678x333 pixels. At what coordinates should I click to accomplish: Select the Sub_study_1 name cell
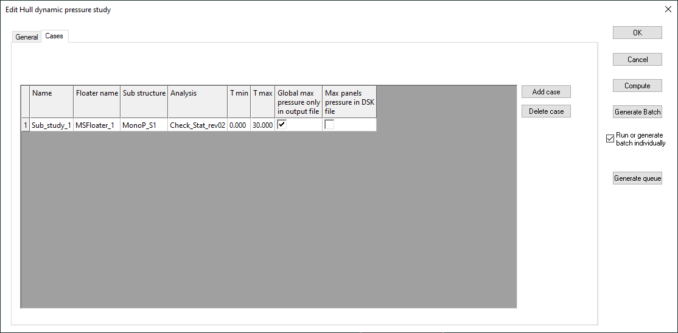pyautogui.click(x=52, y=125)
